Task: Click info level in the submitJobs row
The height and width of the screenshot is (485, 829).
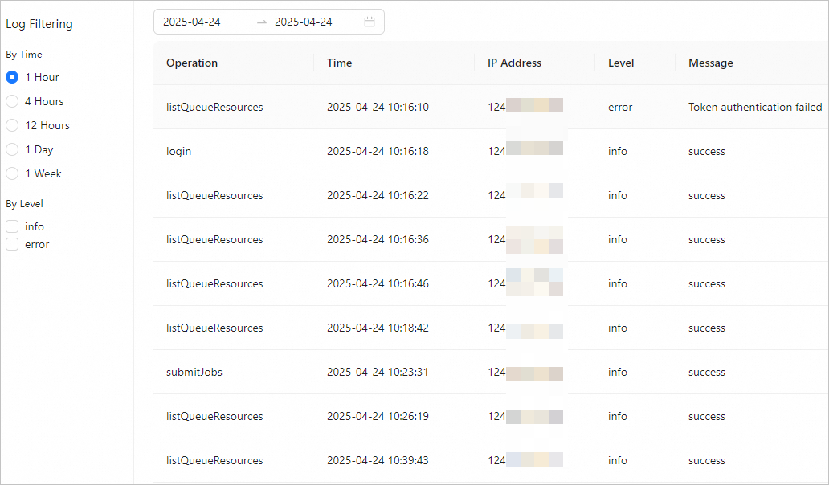Action: click(618, 372)
